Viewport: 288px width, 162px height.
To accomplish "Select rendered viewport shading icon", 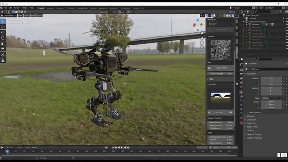I will tap(233, 16).
